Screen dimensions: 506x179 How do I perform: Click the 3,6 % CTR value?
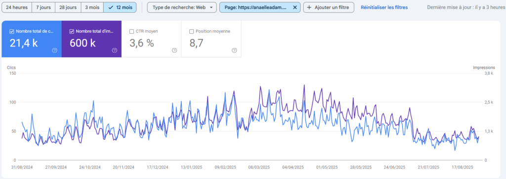[142, 43]
